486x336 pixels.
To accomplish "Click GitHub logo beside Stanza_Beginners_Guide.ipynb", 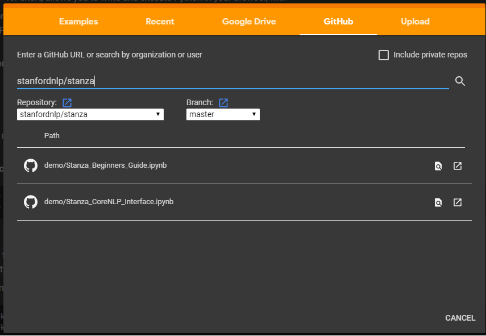I will pyautogui.click(x=31, y=165).
